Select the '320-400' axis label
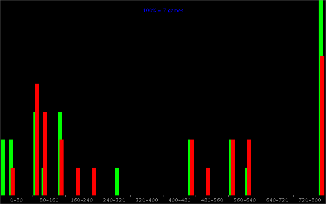Image resolution: width=326 pixels, height=204 pixels. (x=147, y=200)
